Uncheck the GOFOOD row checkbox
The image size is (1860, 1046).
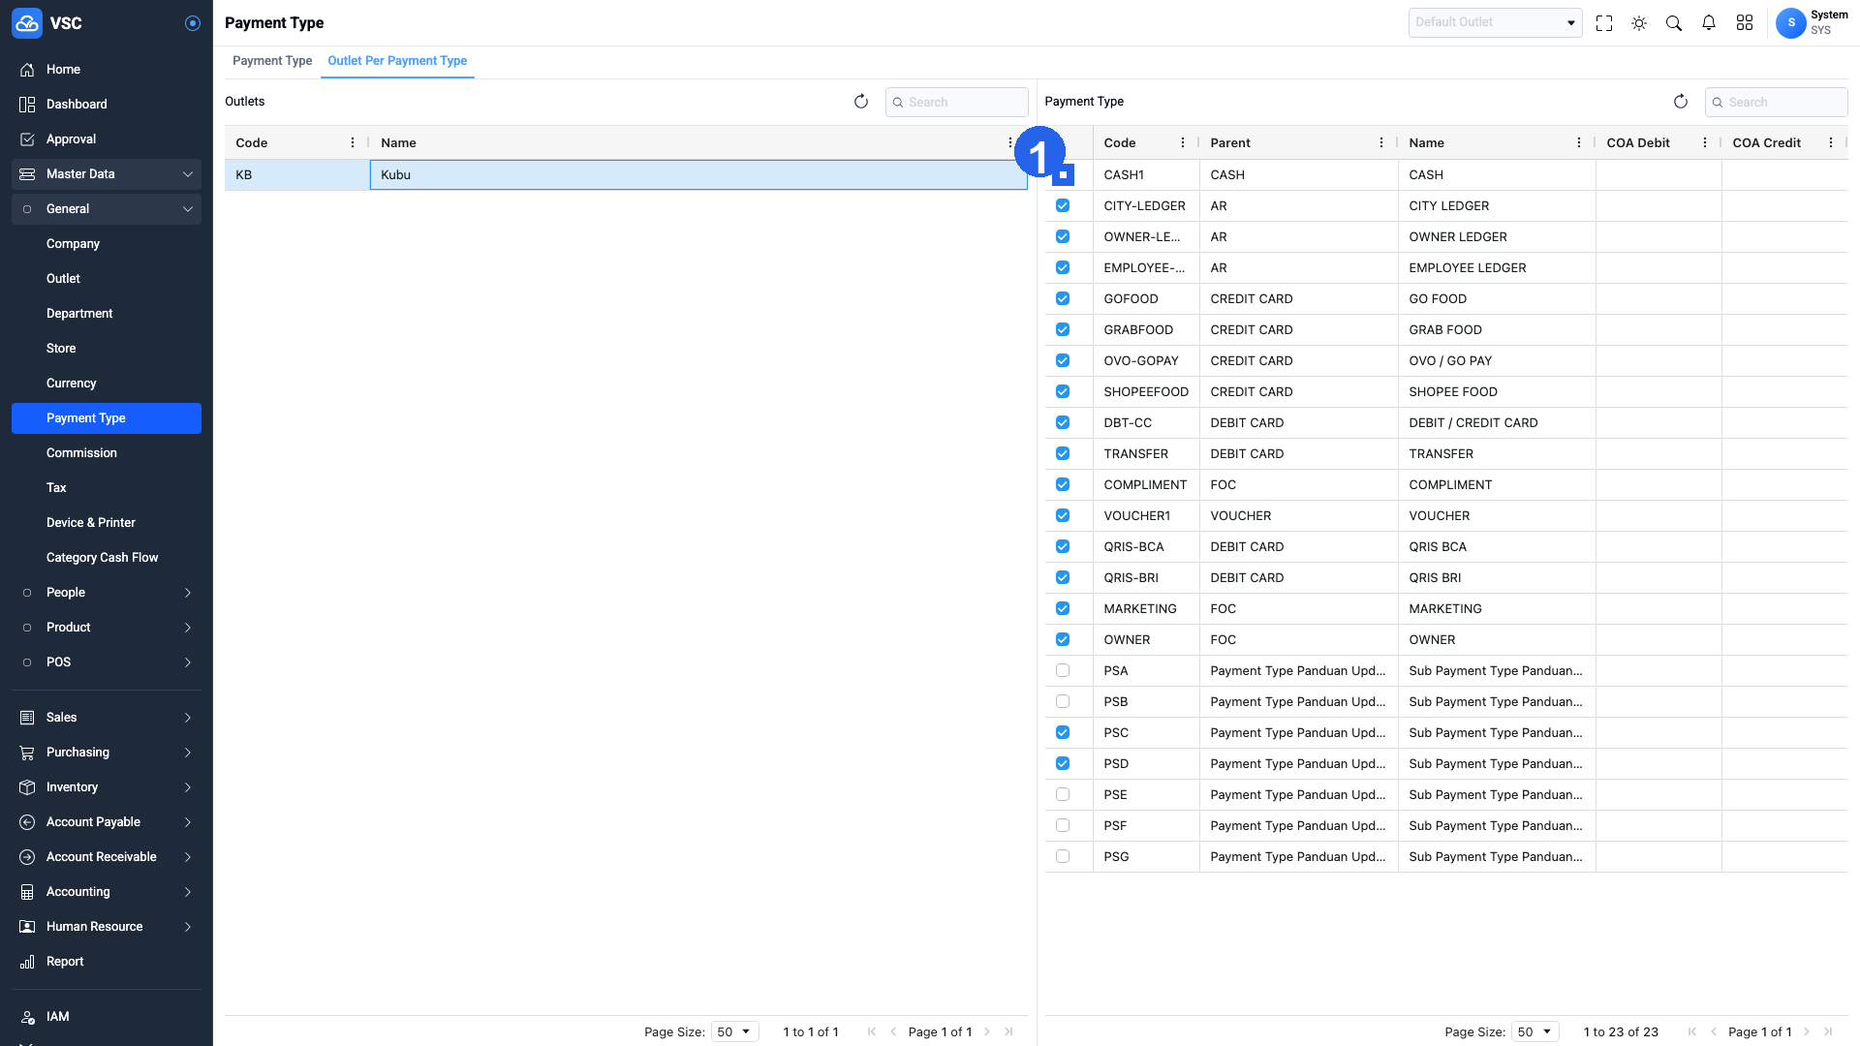tap(1063, 299)
